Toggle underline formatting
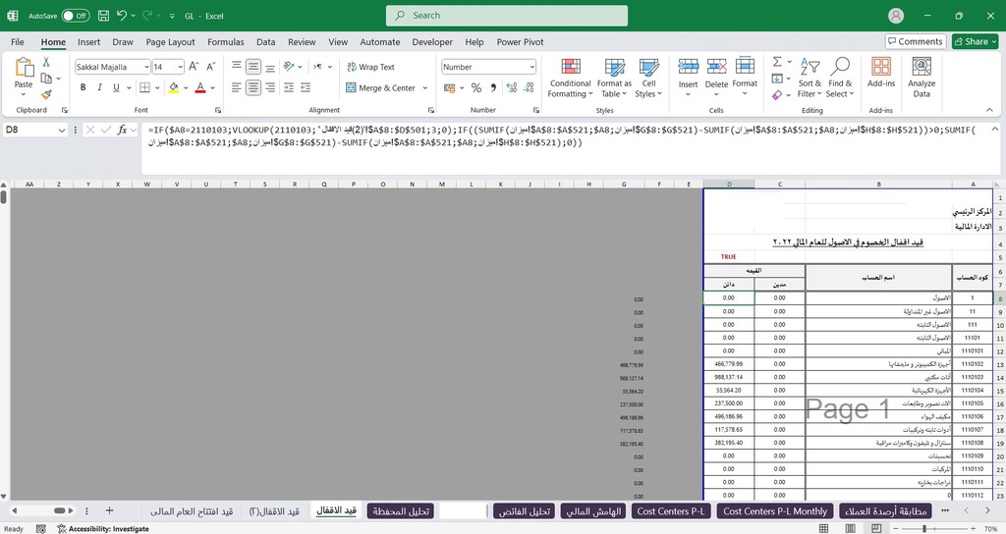Image resolution: width=1006 pixels, height=534 pixels. tap(116, 87)
